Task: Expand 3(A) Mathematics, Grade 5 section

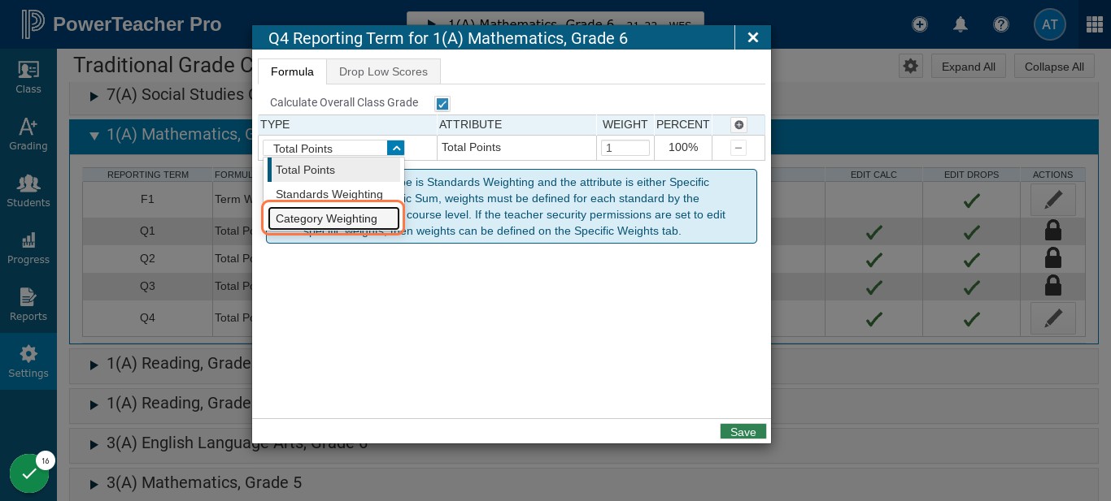Action: 94,484
